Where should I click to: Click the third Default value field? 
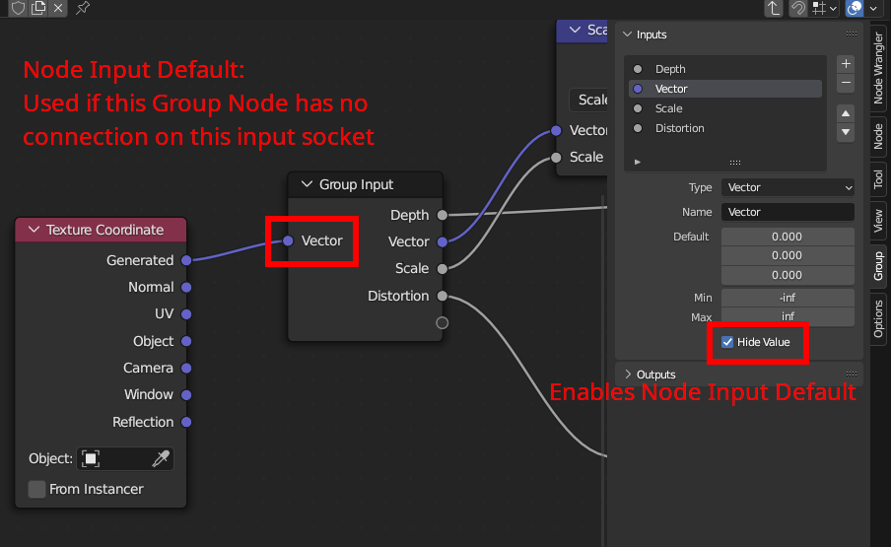tap(788, 275)
